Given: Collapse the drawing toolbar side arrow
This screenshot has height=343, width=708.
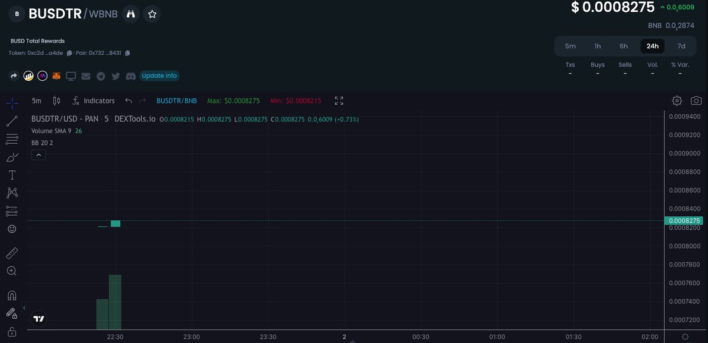Looking at the screenshot, I should (24, 308).
